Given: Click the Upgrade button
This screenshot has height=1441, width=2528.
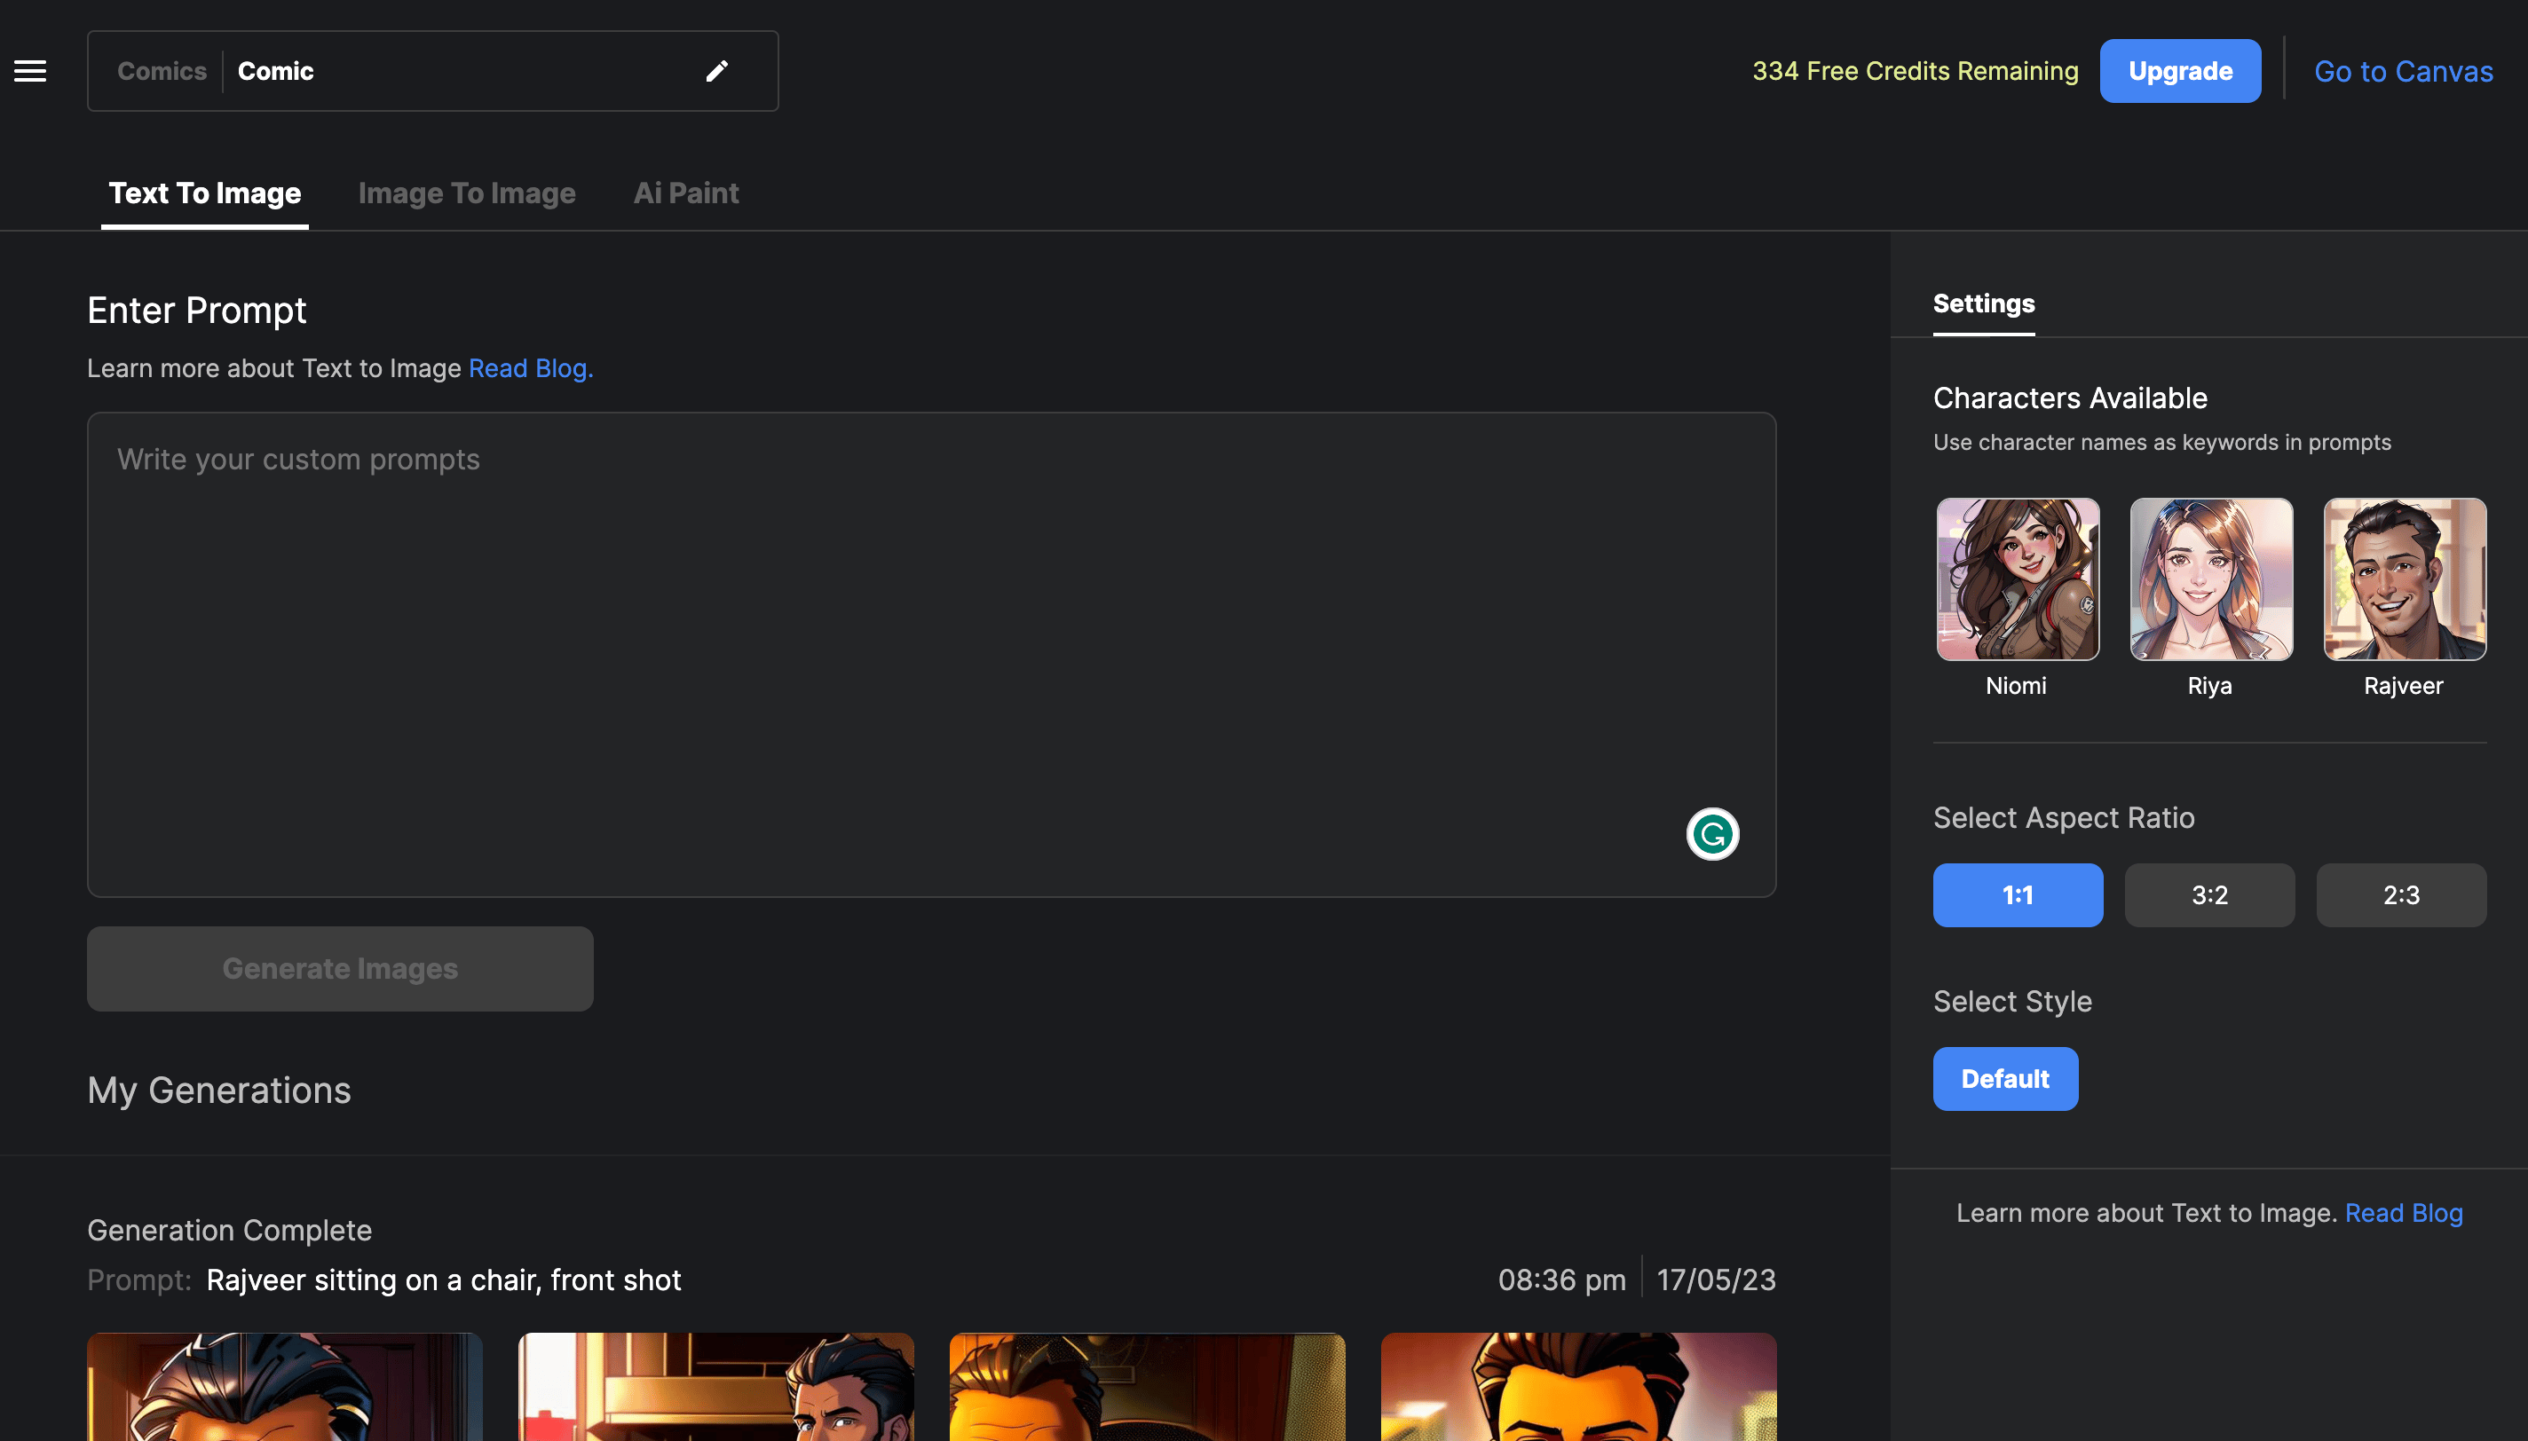Looking at the screenshot, I should click(x=2181, y=71).
